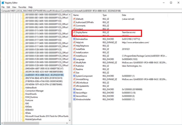The width and height of the screenshot is (182, 125).
Task: Click the Fontcore folder icon
Action: [x=23, y=100]
